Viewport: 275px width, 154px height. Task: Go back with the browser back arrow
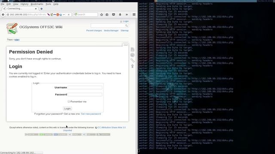[x=3, y=15]
